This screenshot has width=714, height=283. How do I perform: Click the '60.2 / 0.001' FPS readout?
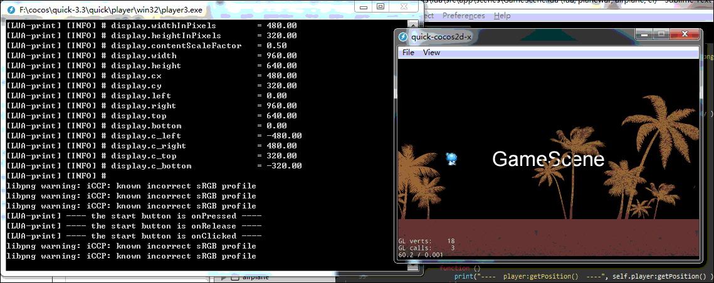point(420,255)
